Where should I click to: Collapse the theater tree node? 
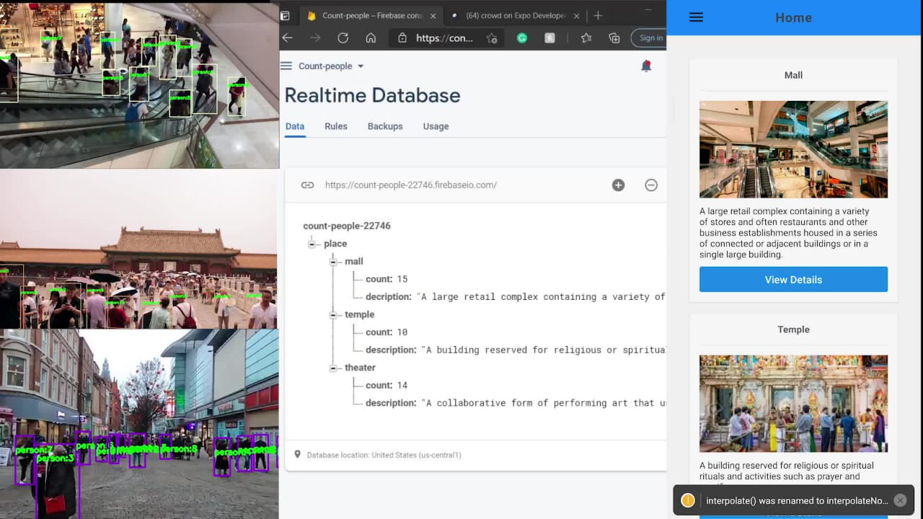pyautogui.click(x=333, y=368)
